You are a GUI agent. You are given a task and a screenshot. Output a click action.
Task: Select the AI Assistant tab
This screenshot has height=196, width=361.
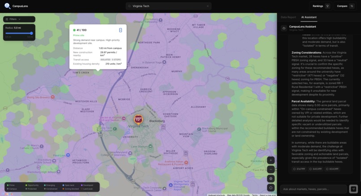pos(309,17)
